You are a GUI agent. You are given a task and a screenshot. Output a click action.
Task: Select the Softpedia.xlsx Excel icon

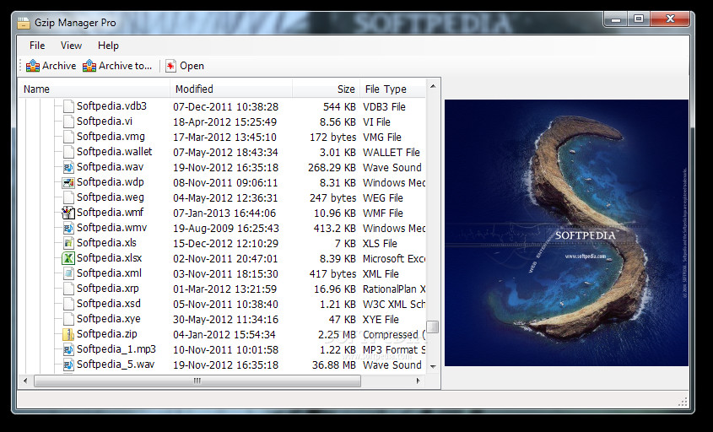[x=68, y=258]
